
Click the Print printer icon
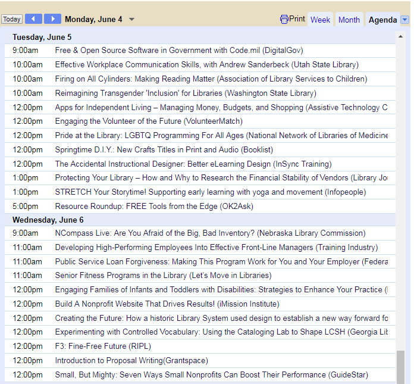click(284, 19)
